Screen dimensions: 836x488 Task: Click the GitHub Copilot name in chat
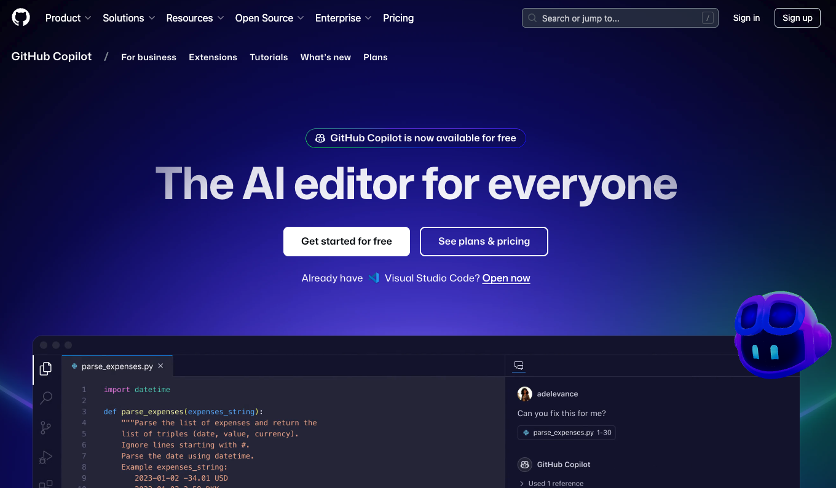coord(564,465)
